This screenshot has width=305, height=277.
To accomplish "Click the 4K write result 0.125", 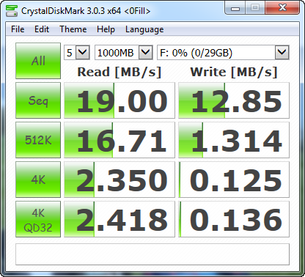I will pyautogui.click(x=234, y=180).
